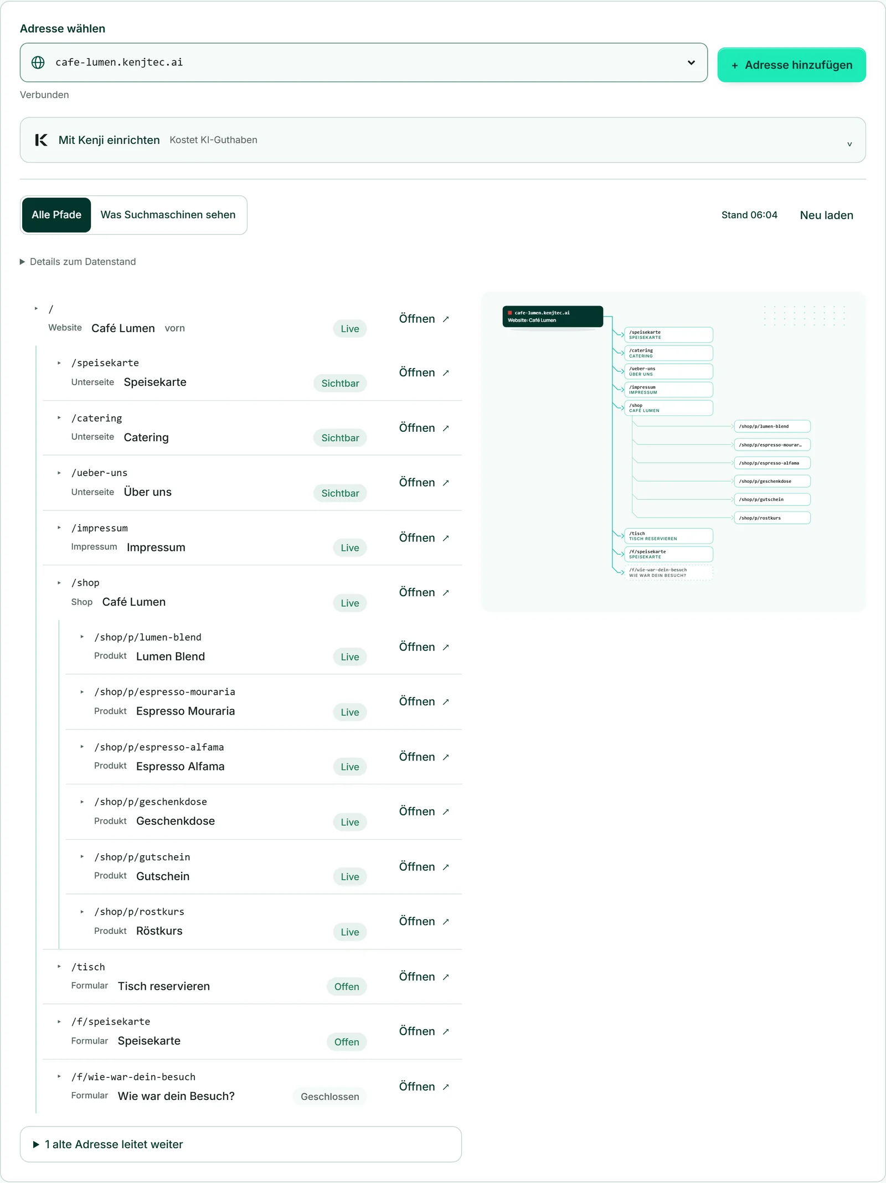Click external arrow icon for /shop/p/rostkurs row
Image resolution: width=886 pixels, height=1183 pixels.
[446, 922]
